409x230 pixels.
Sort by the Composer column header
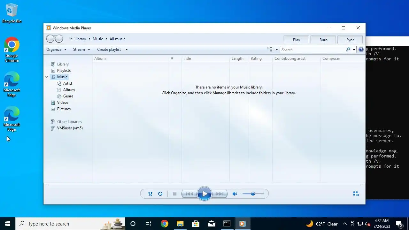[343, 58]
